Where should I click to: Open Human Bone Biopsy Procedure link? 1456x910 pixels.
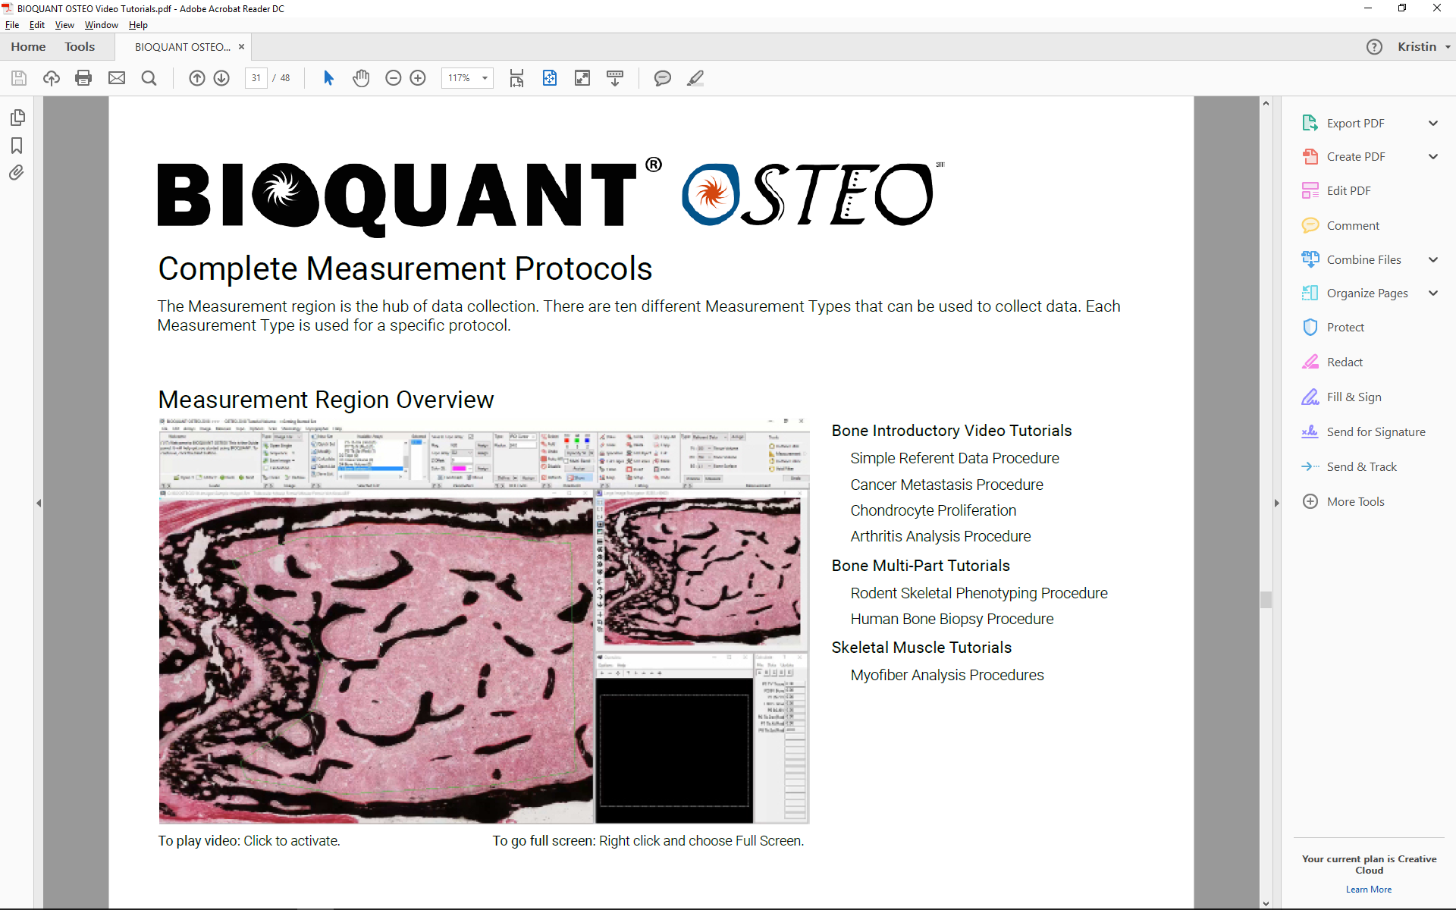click(x=952, y=619)
